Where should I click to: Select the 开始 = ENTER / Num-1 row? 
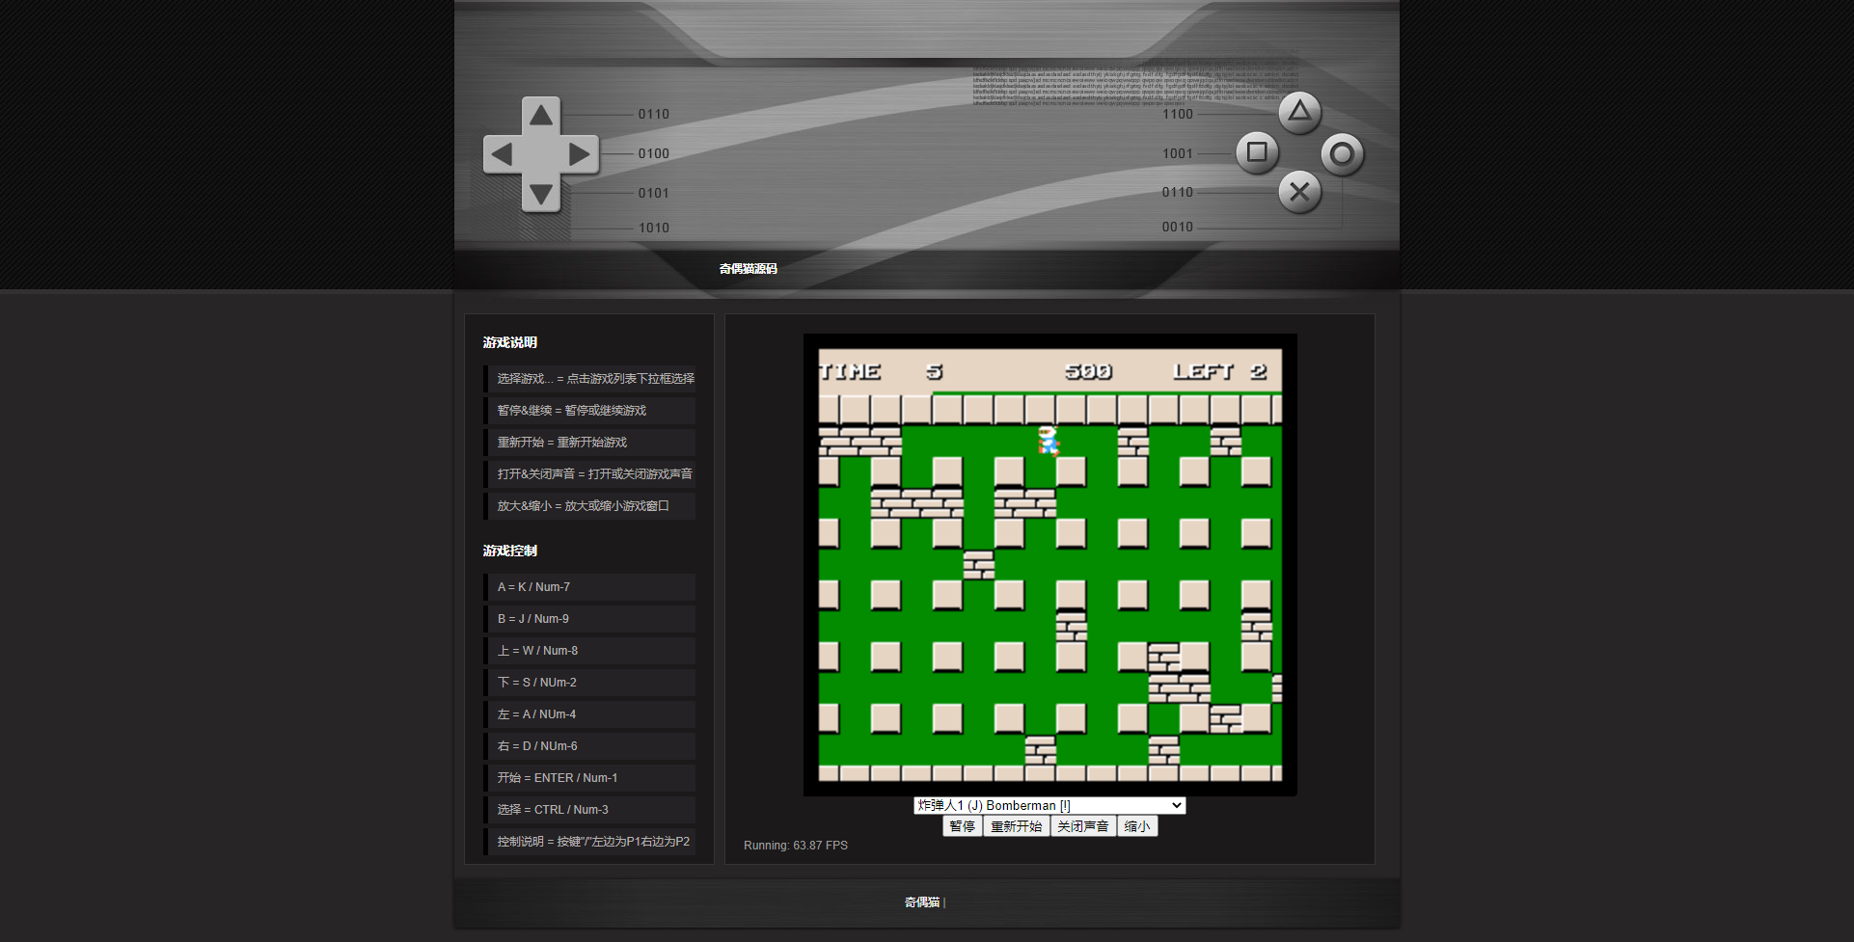pos(589,778)
